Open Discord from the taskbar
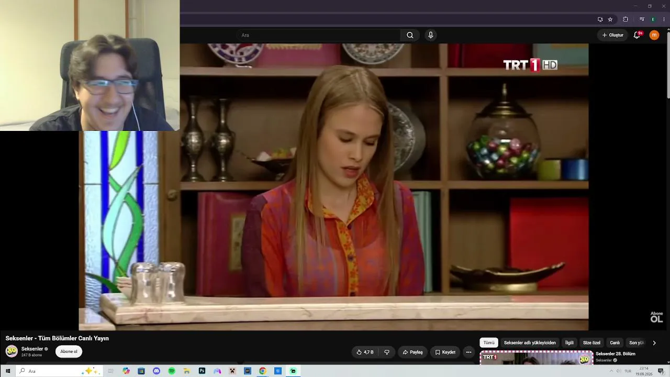The image size is (670, 377). (157, 371)
